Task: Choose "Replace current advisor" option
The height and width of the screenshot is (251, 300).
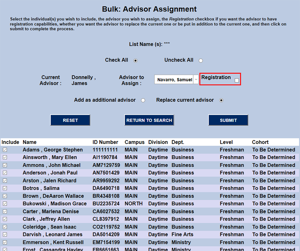Action: point(221,100)
